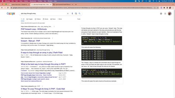Clear the search box with the X

tap(68, 14)
